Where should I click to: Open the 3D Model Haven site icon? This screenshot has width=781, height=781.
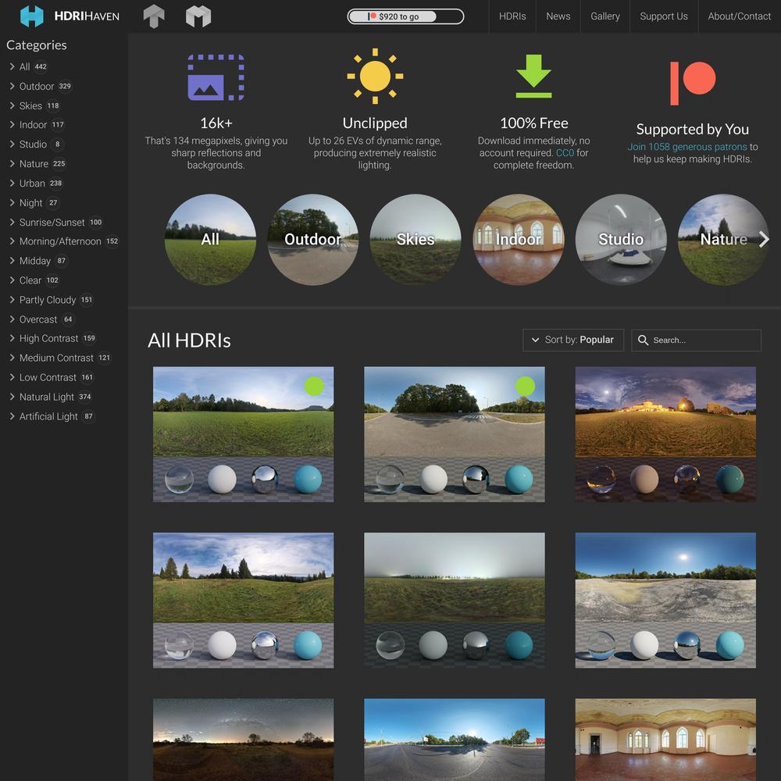pos(198,16)
